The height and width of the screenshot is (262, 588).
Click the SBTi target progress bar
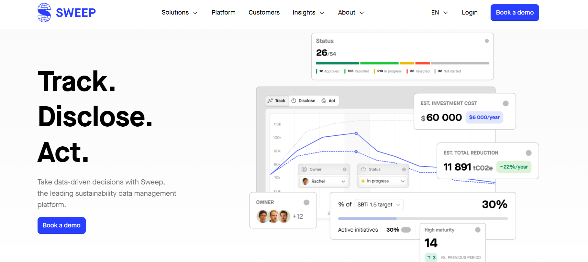point(423,219)
